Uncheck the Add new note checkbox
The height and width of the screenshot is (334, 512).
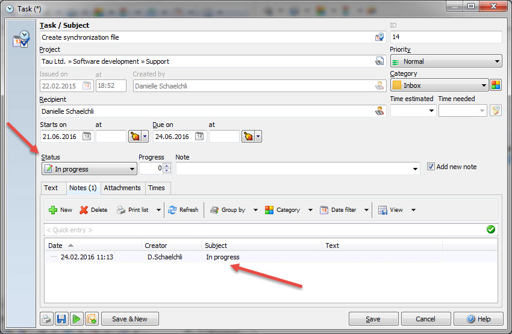[x=430, y=167]
